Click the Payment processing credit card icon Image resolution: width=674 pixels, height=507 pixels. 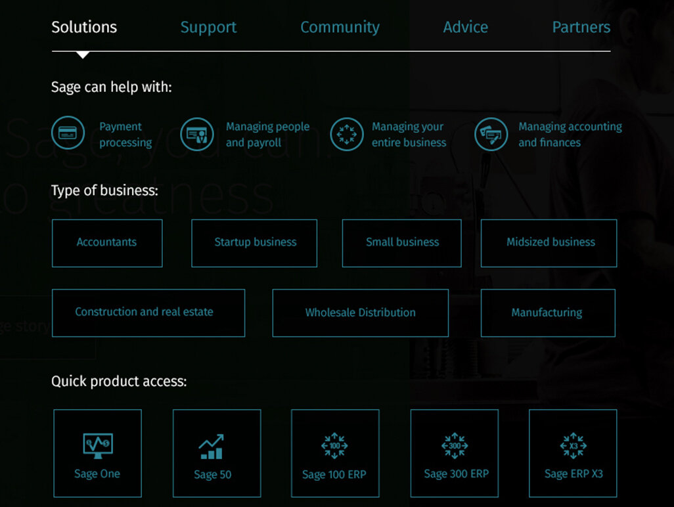pos(68,133)
